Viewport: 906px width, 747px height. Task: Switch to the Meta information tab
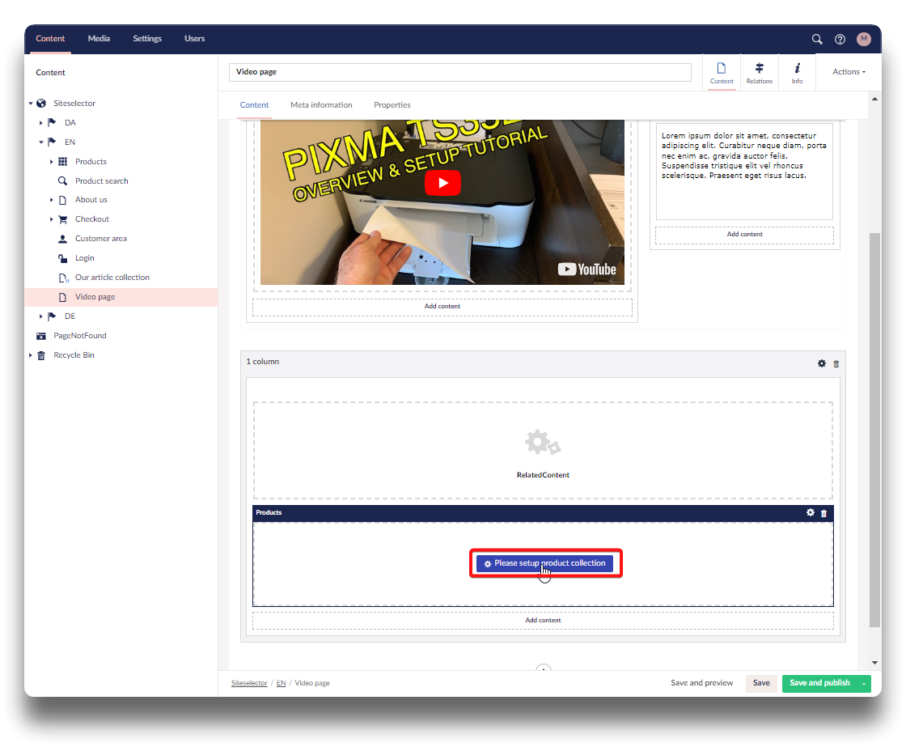(321, 105)
